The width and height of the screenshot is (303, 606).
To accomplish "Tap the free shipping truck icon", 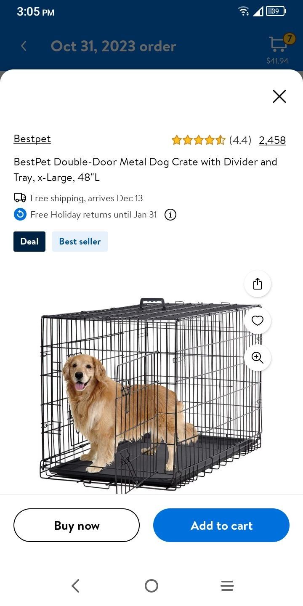I will [x=20, y=197].
